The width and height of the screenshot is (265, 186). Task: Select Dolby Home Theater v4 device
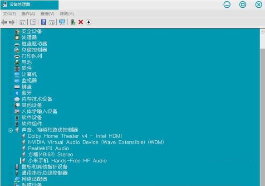[x=75, y=136]
